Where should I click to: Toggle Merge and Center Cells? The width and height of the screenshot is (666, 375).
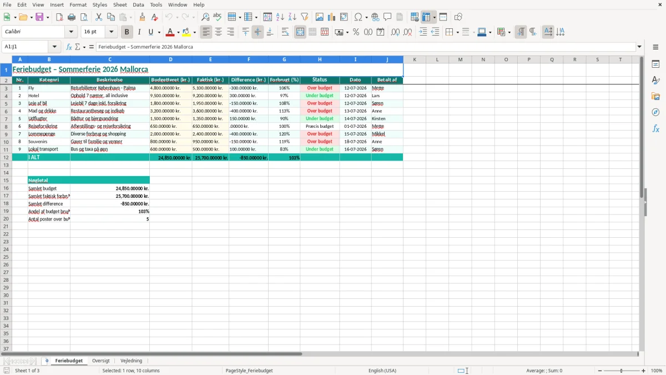click(300, 32)
